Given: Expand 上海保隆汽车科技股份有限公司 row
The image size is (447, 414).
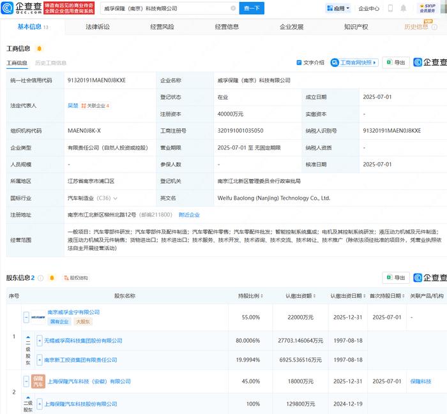Looking at the screenshot, I should [x=40, y=404].
